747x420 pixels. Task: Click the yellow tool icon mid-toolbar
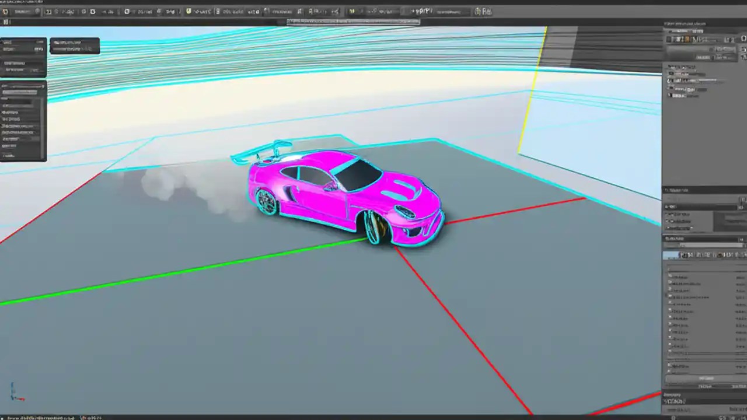pos(188,11)
